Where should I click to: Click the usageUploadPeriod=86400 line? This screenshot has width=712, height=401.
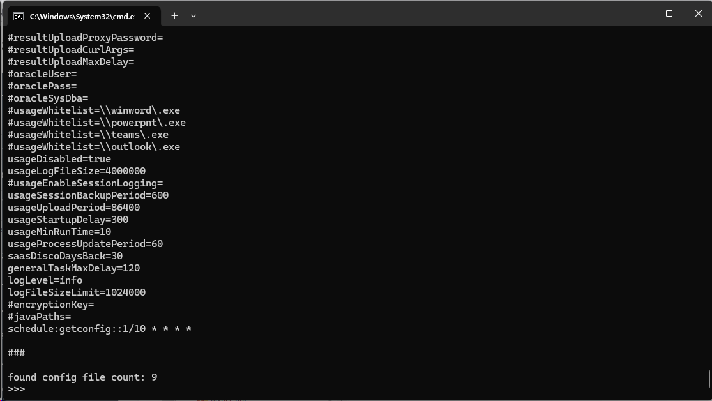73,208
